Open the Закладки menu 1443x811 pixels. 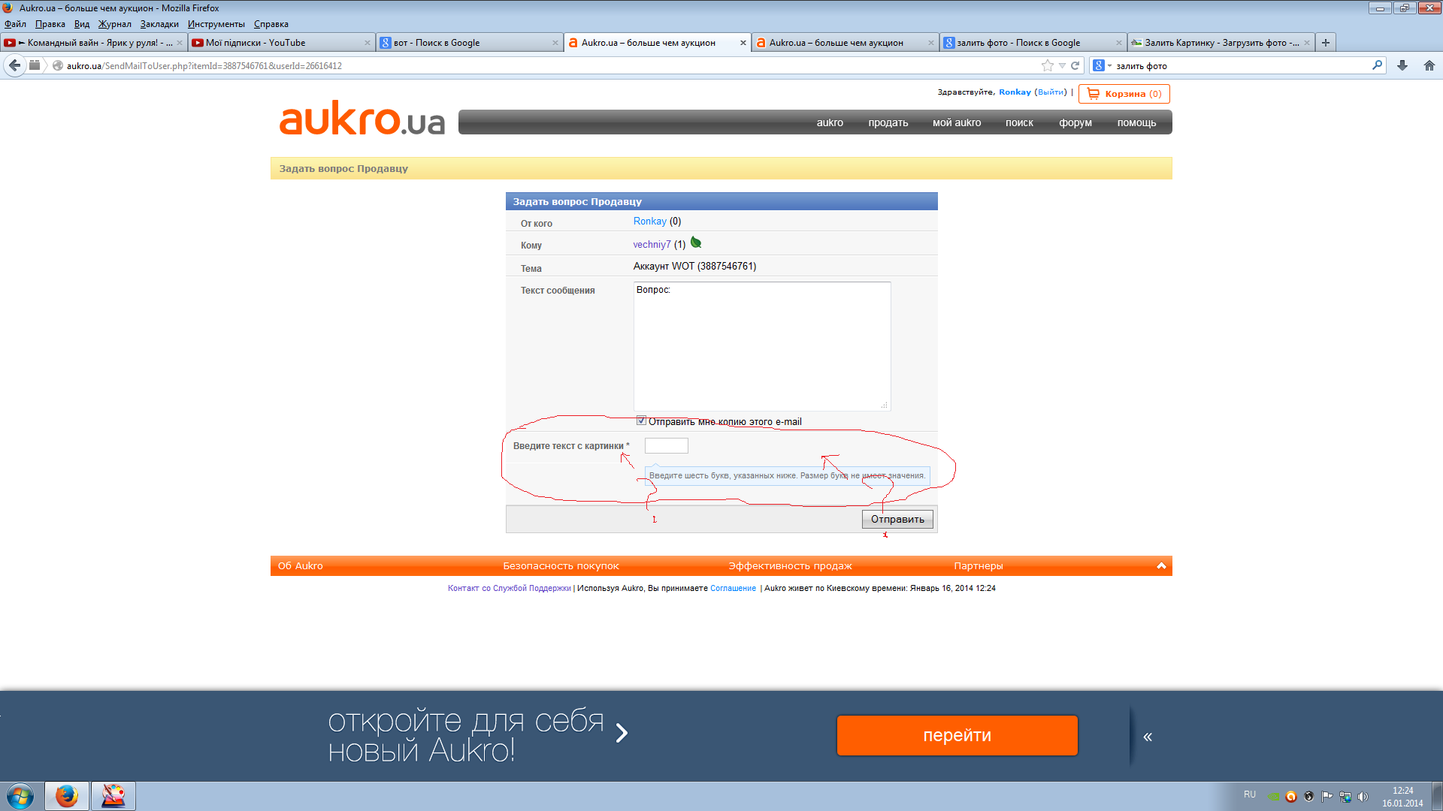point(159,24)
